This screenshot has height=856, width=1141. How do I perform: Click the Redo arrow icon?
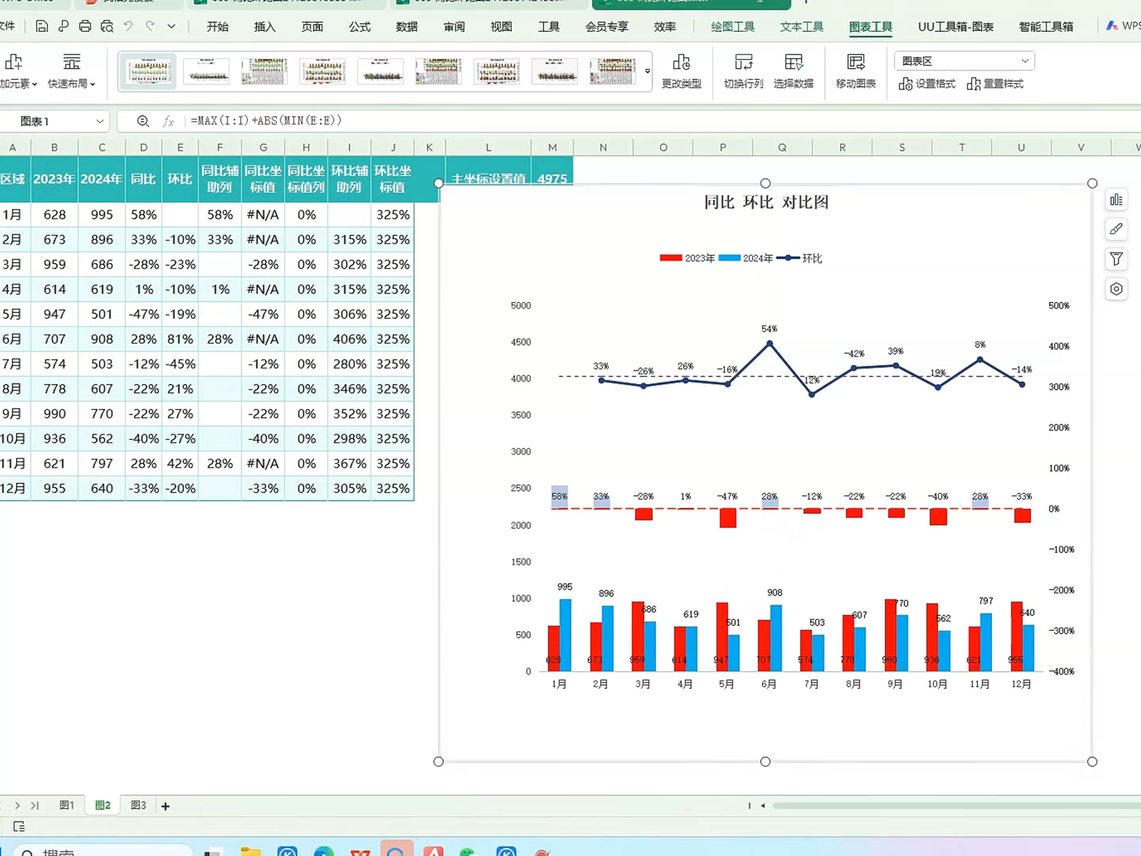click(149, 26)
